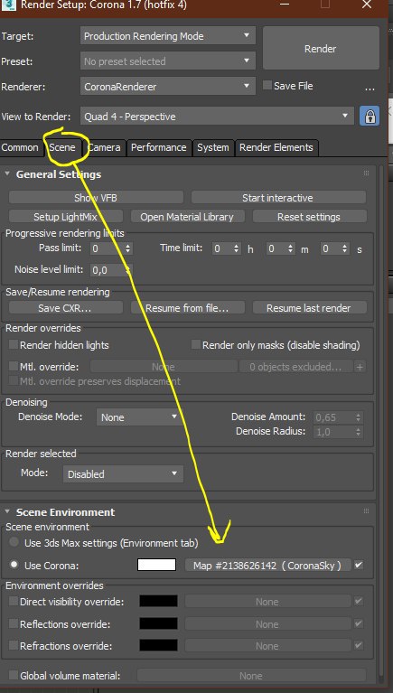Open the View to Render dropdown
Image resolution: width=393 pixels, height=693 pixels.
pos(217,117)
